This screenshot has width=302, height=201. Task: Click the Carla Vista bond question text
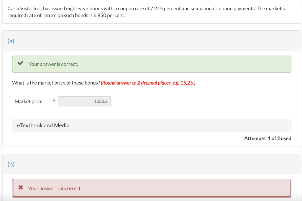click(146, 12)
